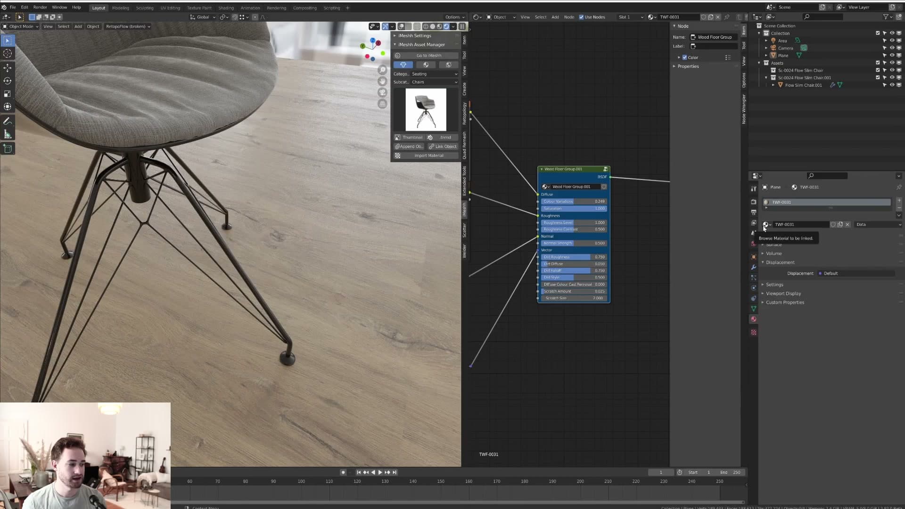Viewport: 905px width, 509px height.
Task: Hide Flow Slim Chair.001 object eye icon
Action: click(892, 85)
